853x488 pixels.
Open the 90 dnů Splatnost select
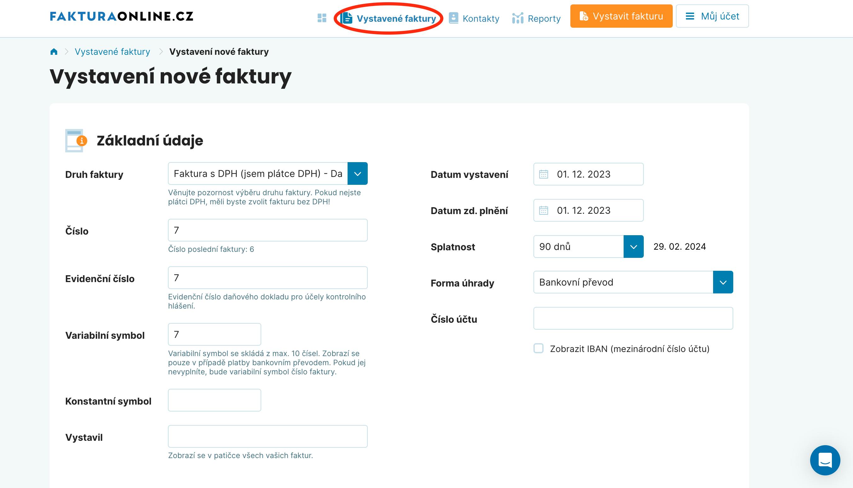588,247
